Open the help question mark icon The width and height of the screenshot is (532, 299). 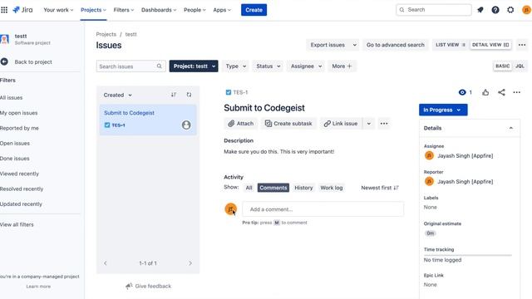(495, 10)
